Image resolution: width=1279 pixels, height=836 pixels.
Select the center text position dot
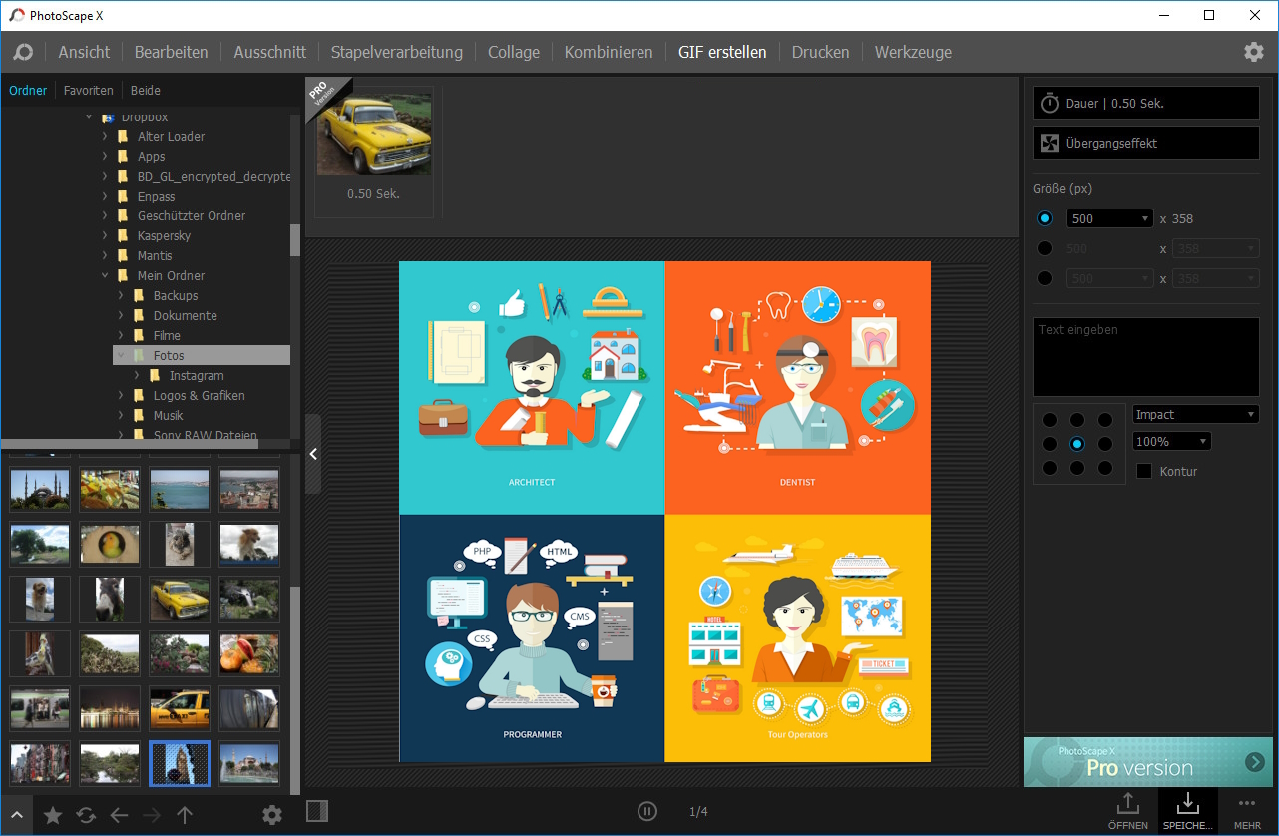tap(1076, 444)
